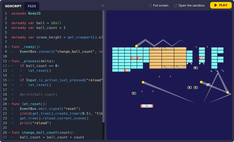The height and width of the screenshot is (142, 234).
Task: Click the yellow ball above the bricks
Action: 136,46
